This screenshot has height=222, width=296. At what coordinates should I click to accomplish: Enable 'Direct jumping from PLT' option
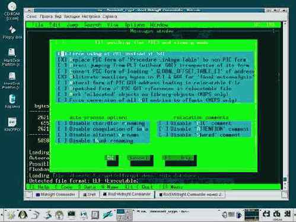click(62, 65)
